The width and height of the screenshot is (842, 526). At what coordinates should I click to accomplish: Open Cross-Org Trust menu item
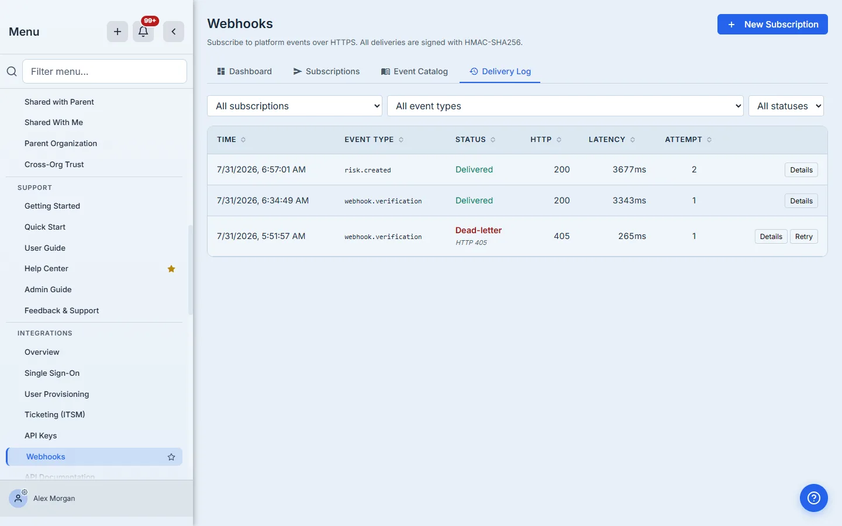click(x=94, y=165)
